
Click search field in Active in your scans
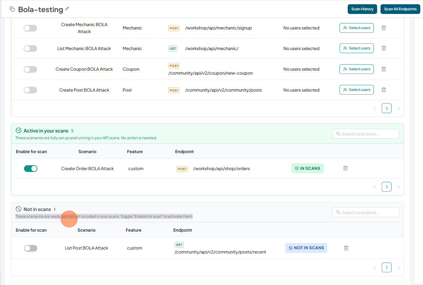coord(366,134)
